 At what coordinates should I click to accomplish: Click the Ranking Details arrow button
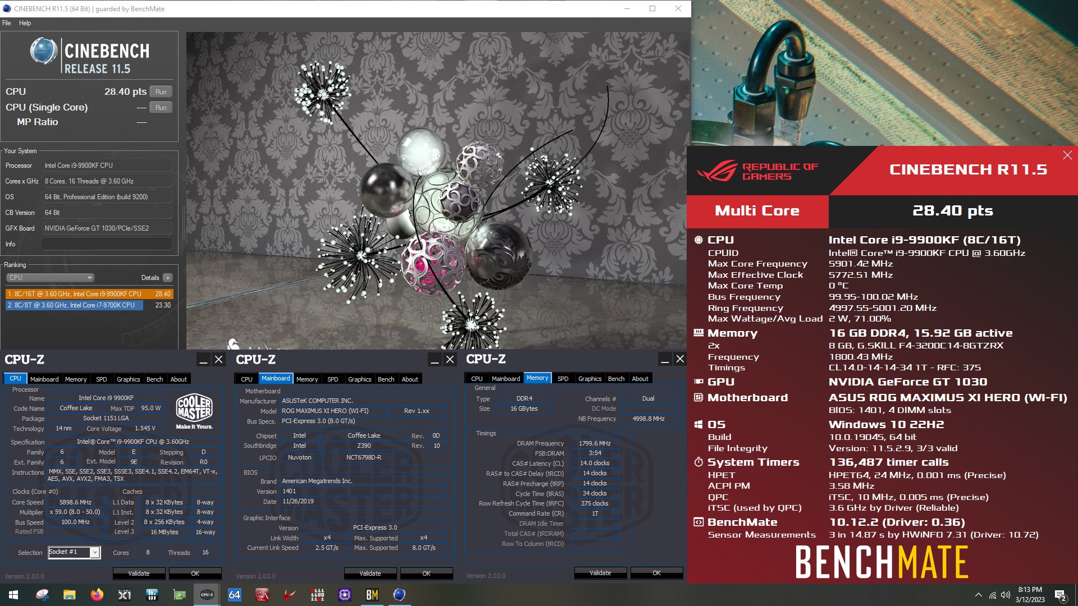(167, 278)
